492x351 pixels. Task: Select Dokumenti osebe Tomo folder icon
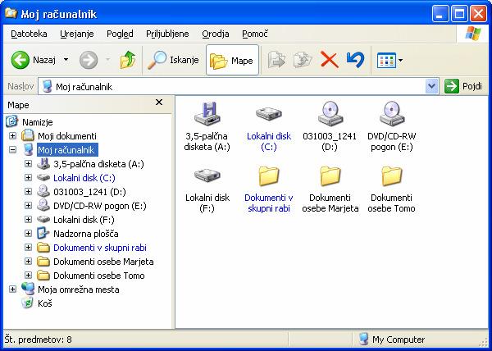click(x=392, y=175)
